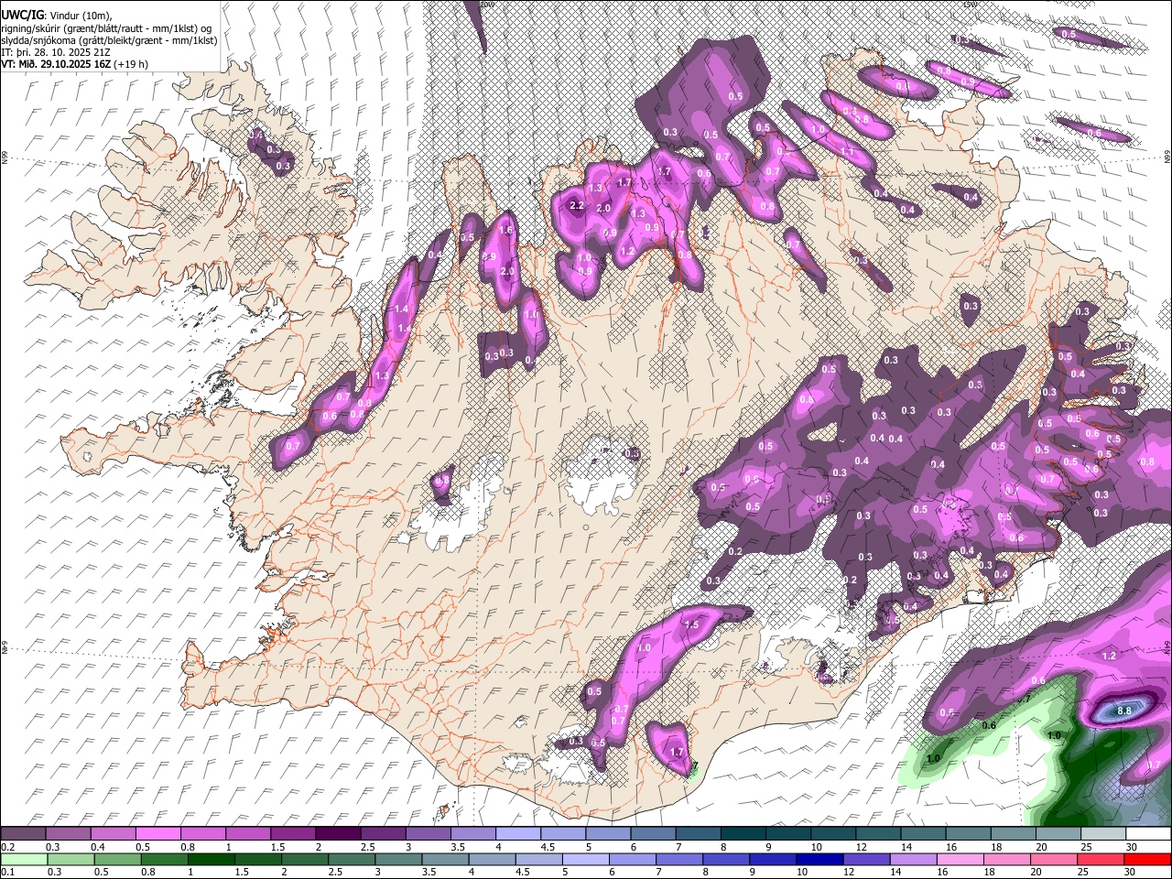Click initial time text "IT: þri. 28. 10. 2025 21Z"
Image resolution: width=1172 pixels, height=879 pixels.
[x=56, y=52]
